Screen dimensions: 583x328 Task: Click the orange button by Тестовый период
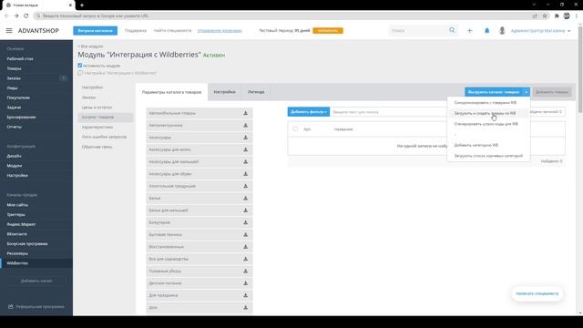328,30
